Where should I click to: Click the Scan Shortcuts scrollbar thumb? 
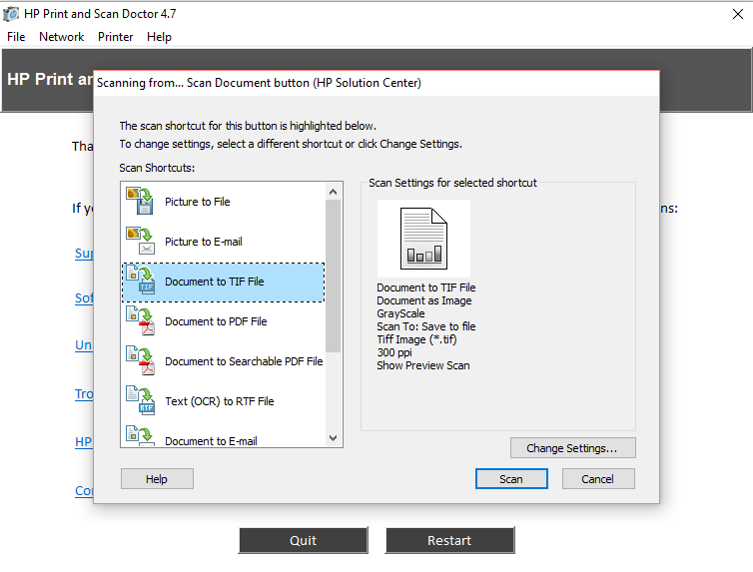click(x=334, y=276)
